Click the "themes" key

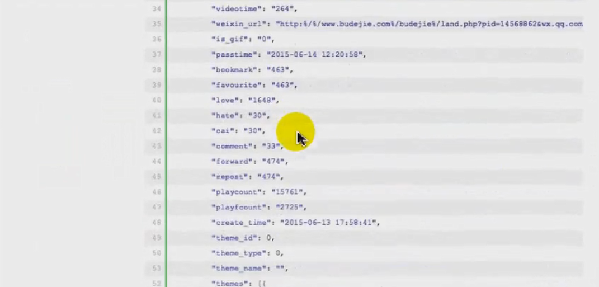pos(229,284)
